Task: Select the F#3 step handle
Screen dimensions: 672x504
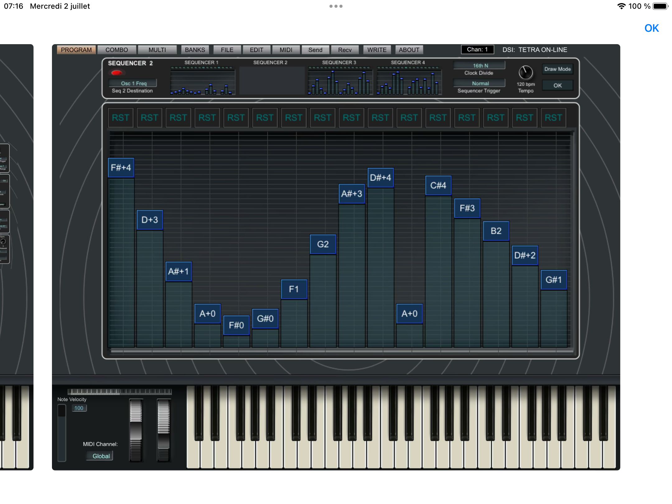Action: point(467,208)
